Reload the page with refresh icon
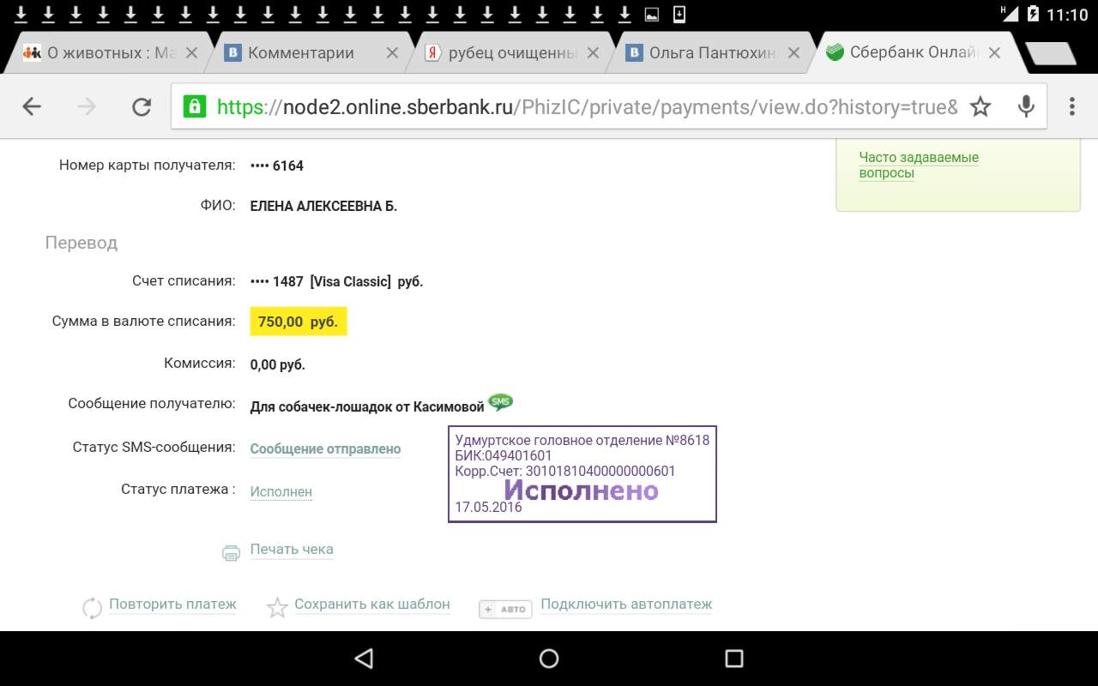The height and width of the screenshot is (686, 1098). click(141, 106)
